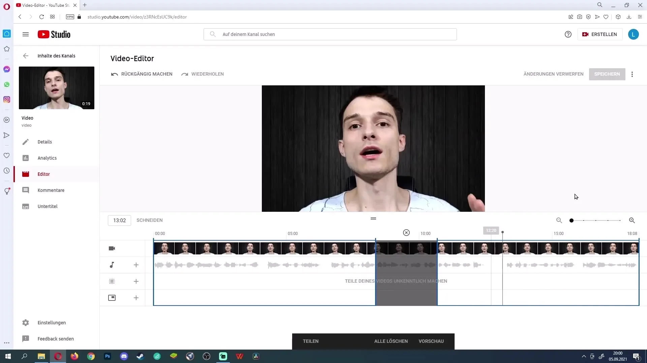Click SCHNEIDEN tab to switch mode
Screen dimensions: 647x363
coord(149,220)
